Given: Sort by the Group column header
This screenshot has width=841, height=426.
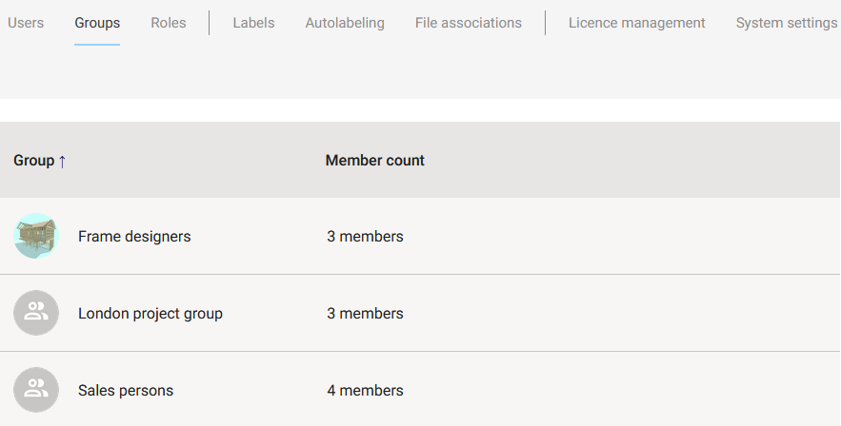Looking at the screenshot, I should tap(33, 161).
